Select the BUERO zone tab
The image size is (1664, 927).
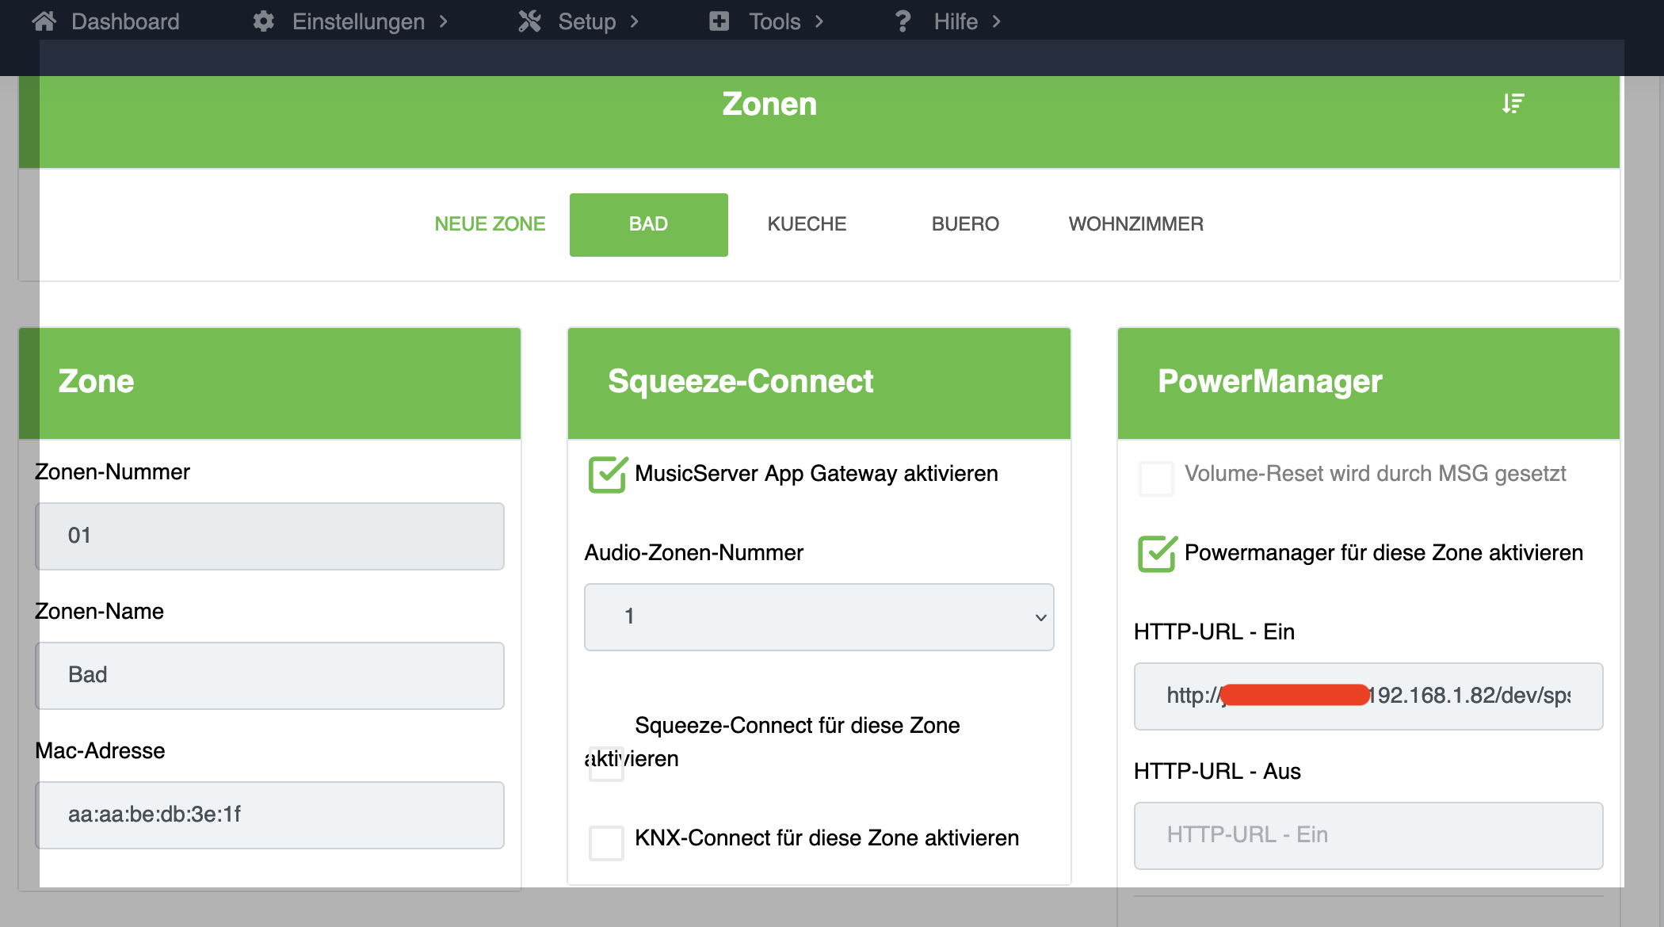[965, 224]
